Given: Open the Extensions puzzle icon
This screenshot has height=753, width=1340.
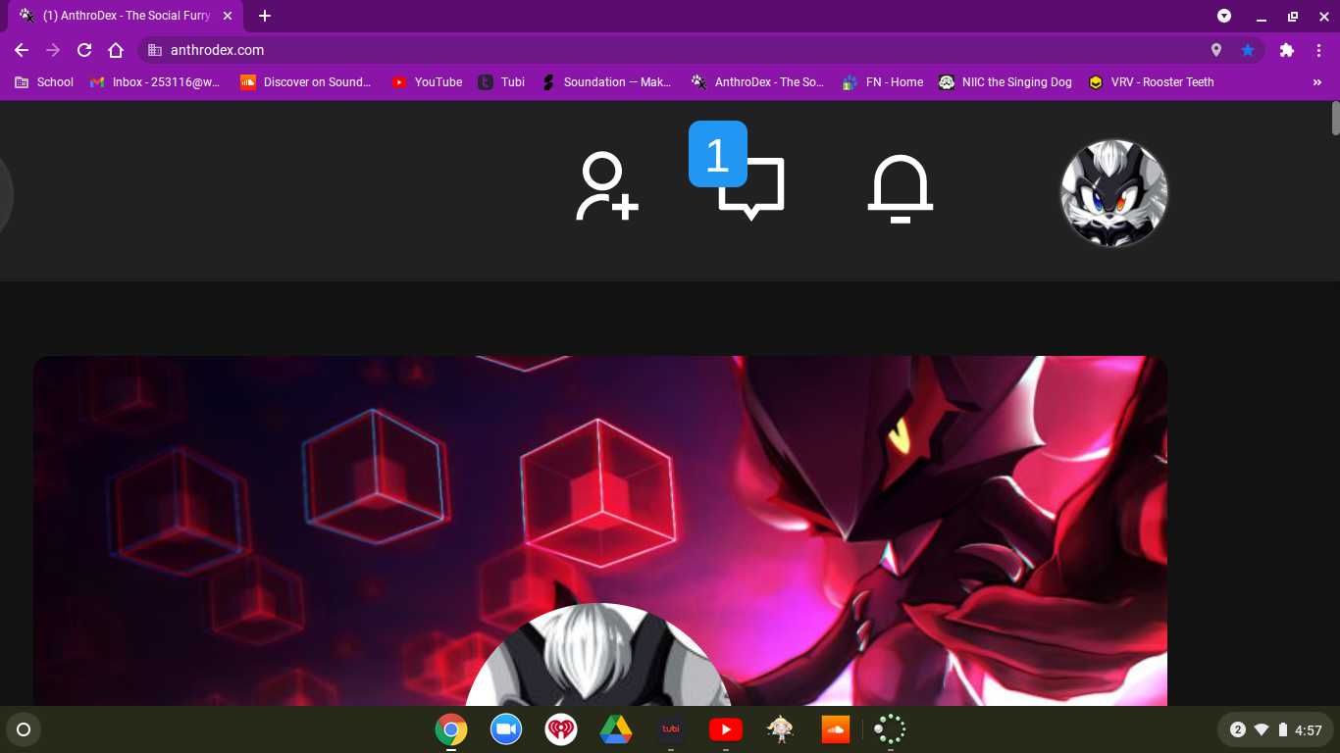Looking at the screenshot, I should (1287, 50).
